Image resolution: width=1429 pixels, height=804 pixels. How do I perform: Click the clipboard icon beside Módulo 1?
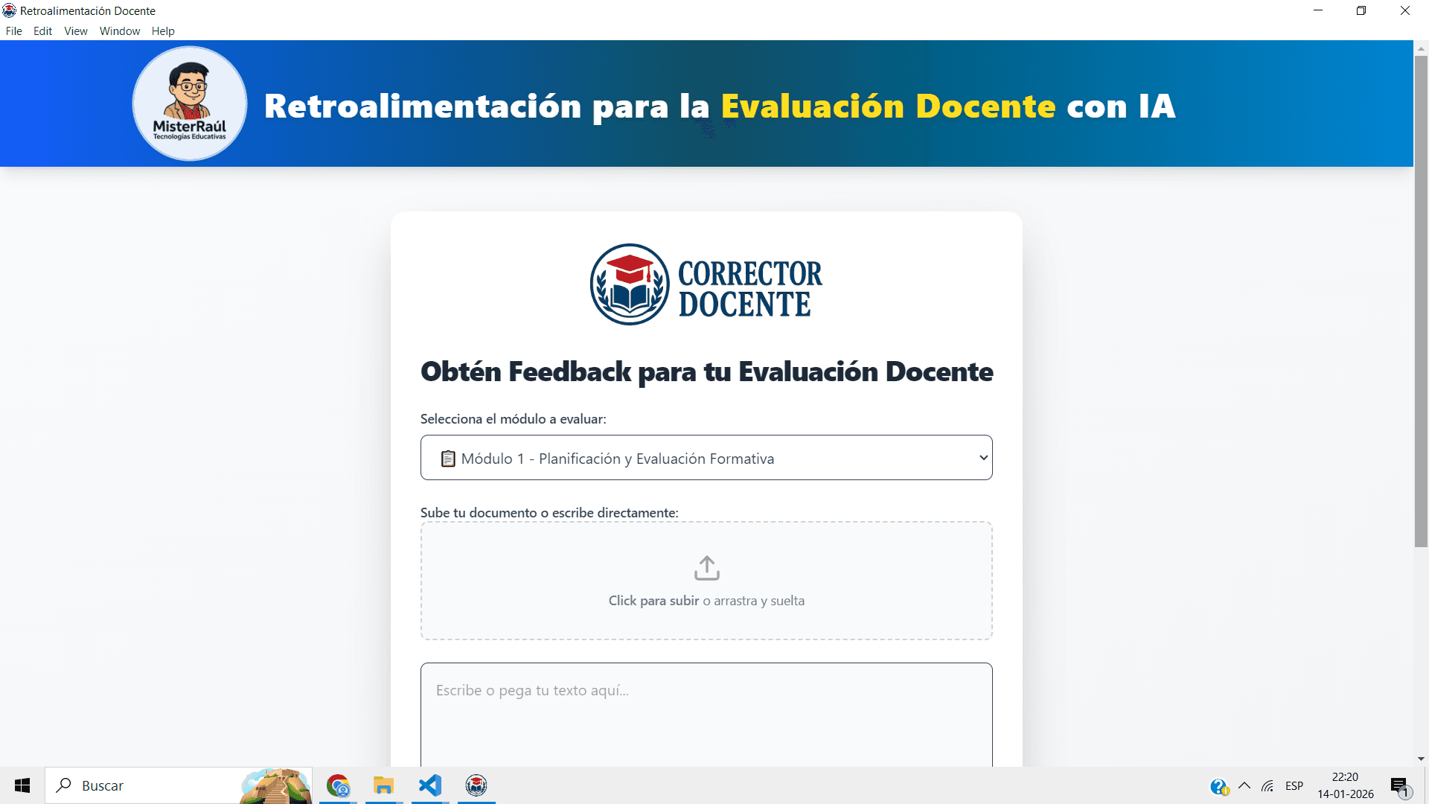coord(447,458)
